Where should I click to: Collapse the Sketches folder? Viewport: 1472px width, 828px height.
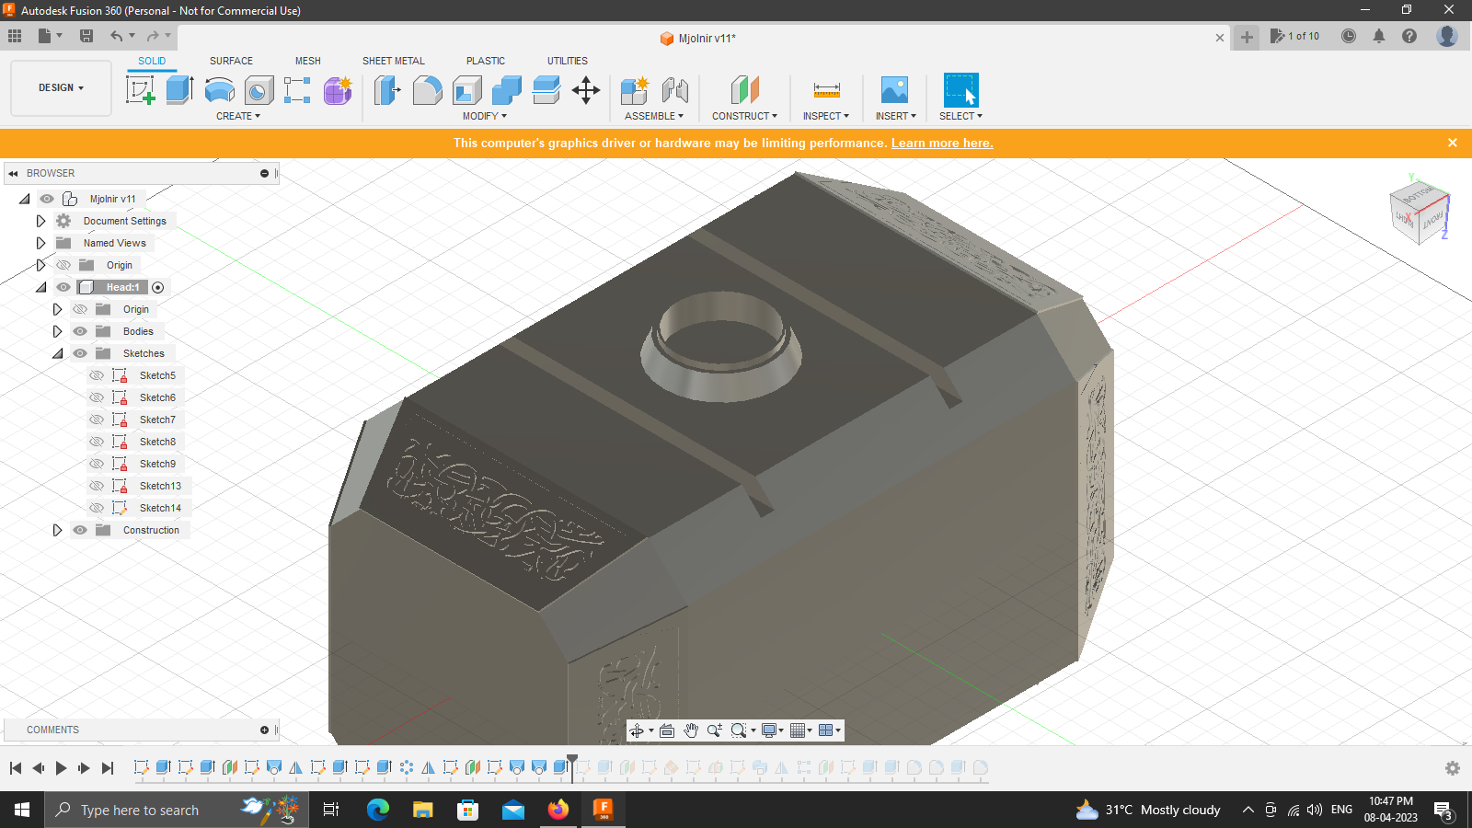[57, 353]
